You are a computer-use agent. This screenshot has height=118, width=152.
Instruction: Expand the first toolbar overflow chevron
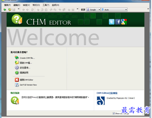(19, 9)
